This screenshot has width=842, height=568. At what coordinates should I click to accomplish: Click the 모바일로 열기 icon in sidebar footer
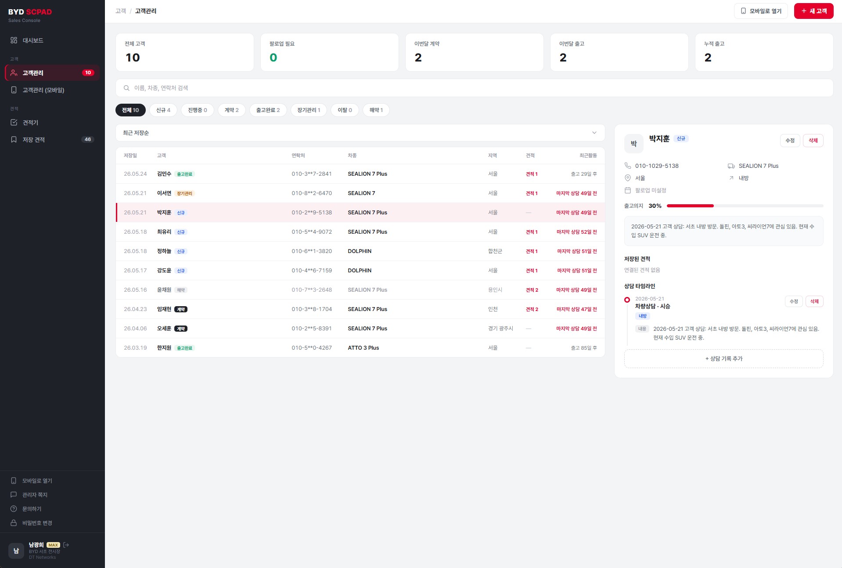(x=14, y=481)
